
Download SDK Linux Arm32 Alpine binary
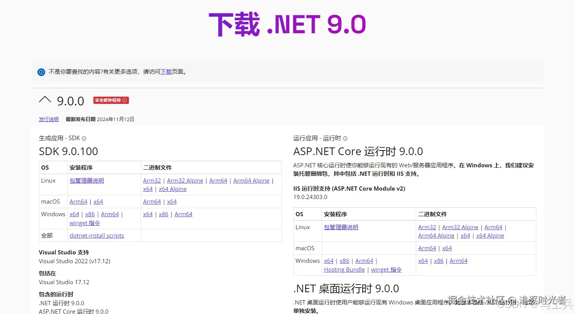click(x=185, y=180)
